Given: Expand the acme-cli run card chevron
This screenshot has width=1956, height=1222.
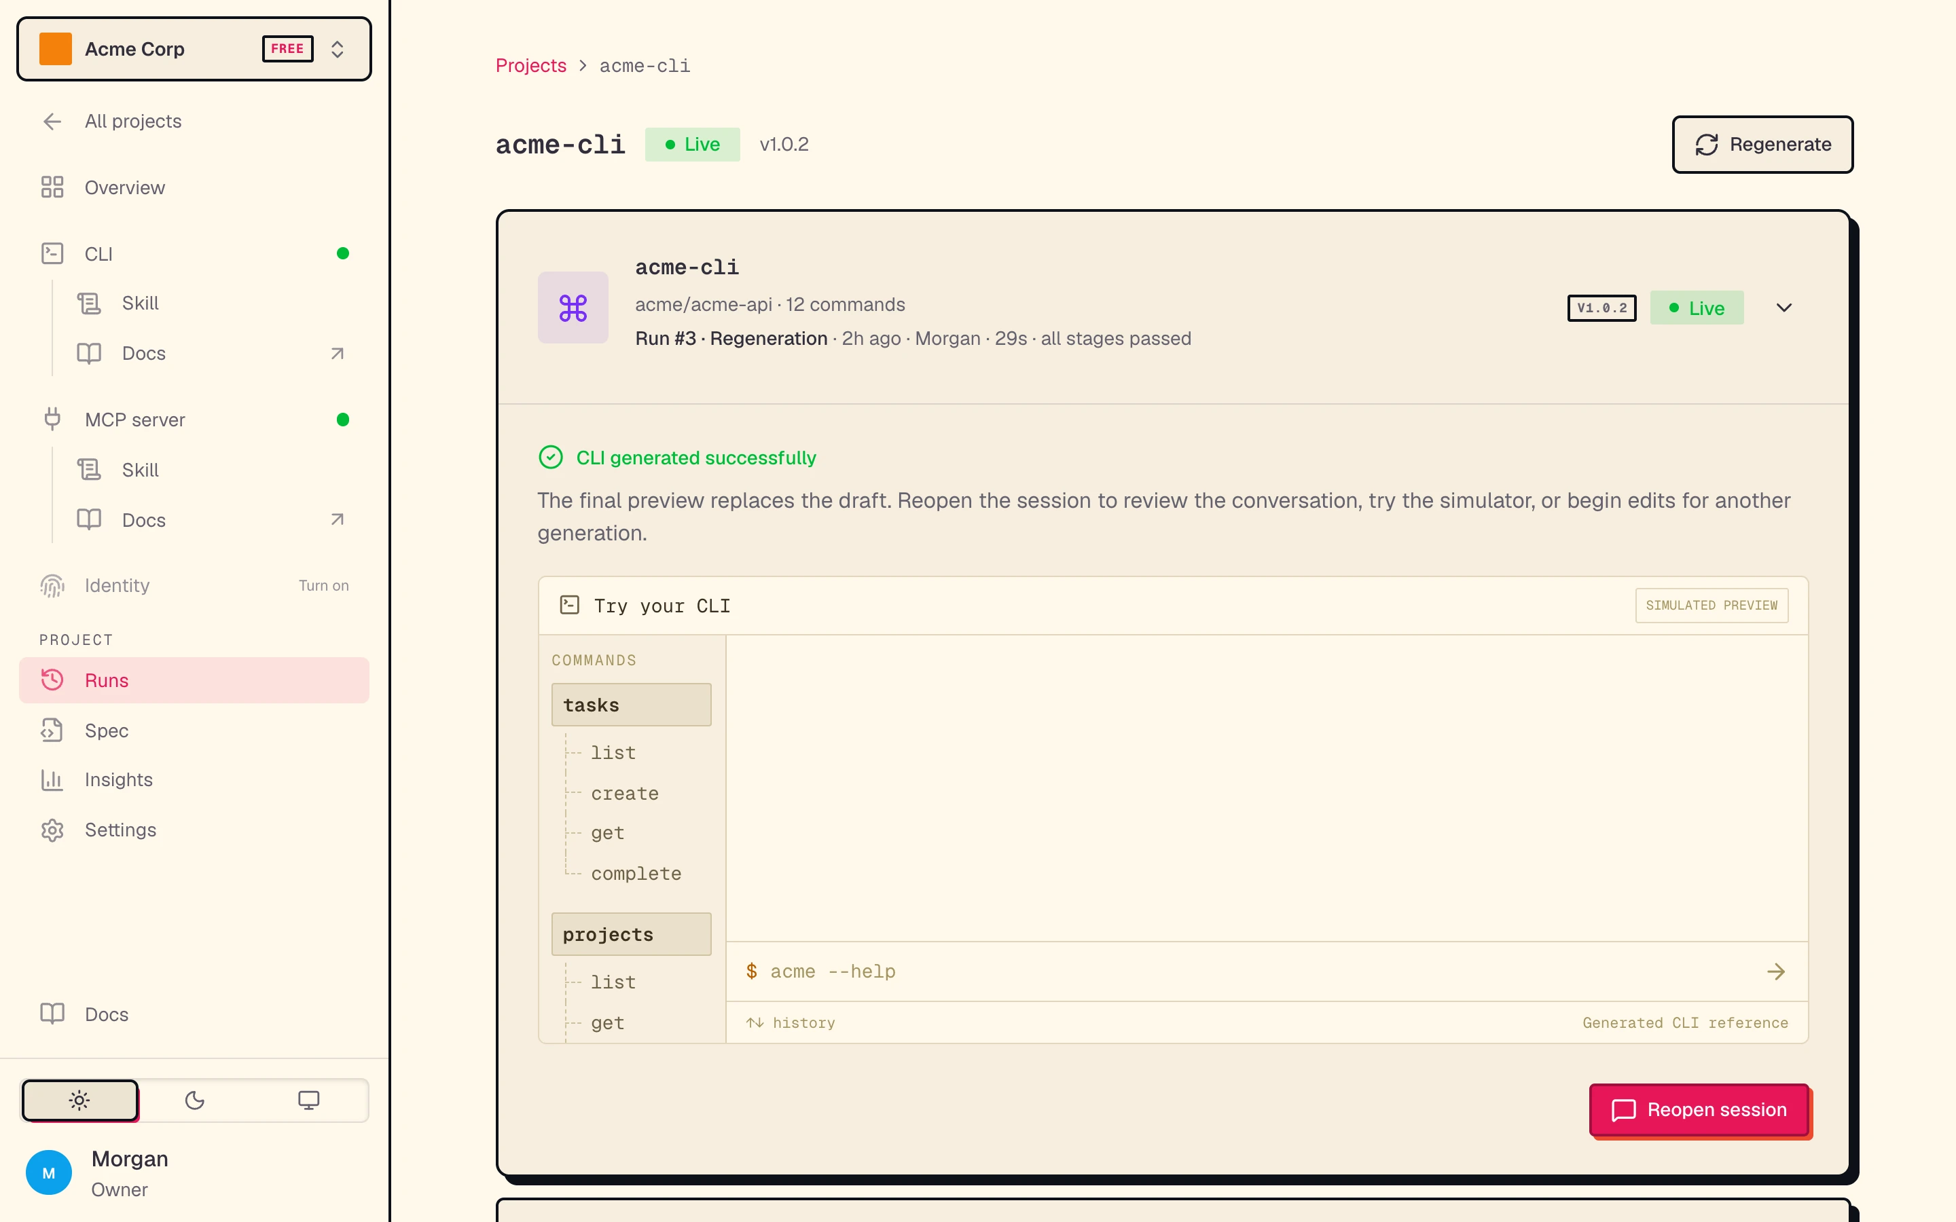Looking at the screenshot, I should pyautogui.click(x=1784, y=308).
